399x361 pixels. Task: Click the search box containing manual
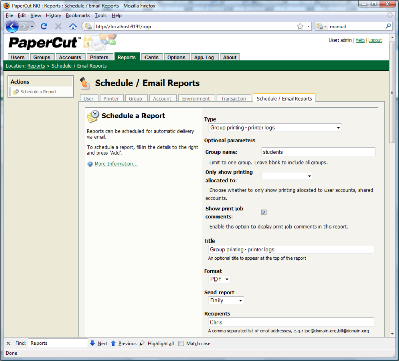356,26
